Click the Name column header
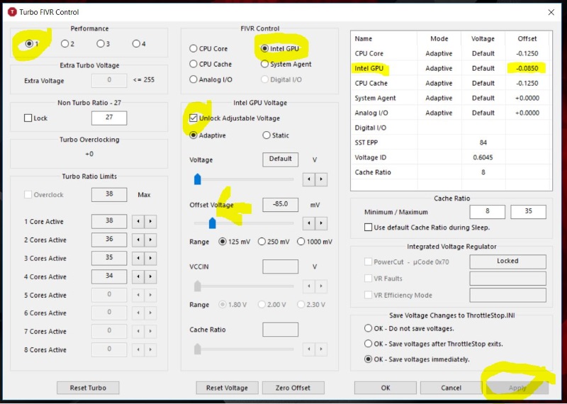 tap(384, 39)
